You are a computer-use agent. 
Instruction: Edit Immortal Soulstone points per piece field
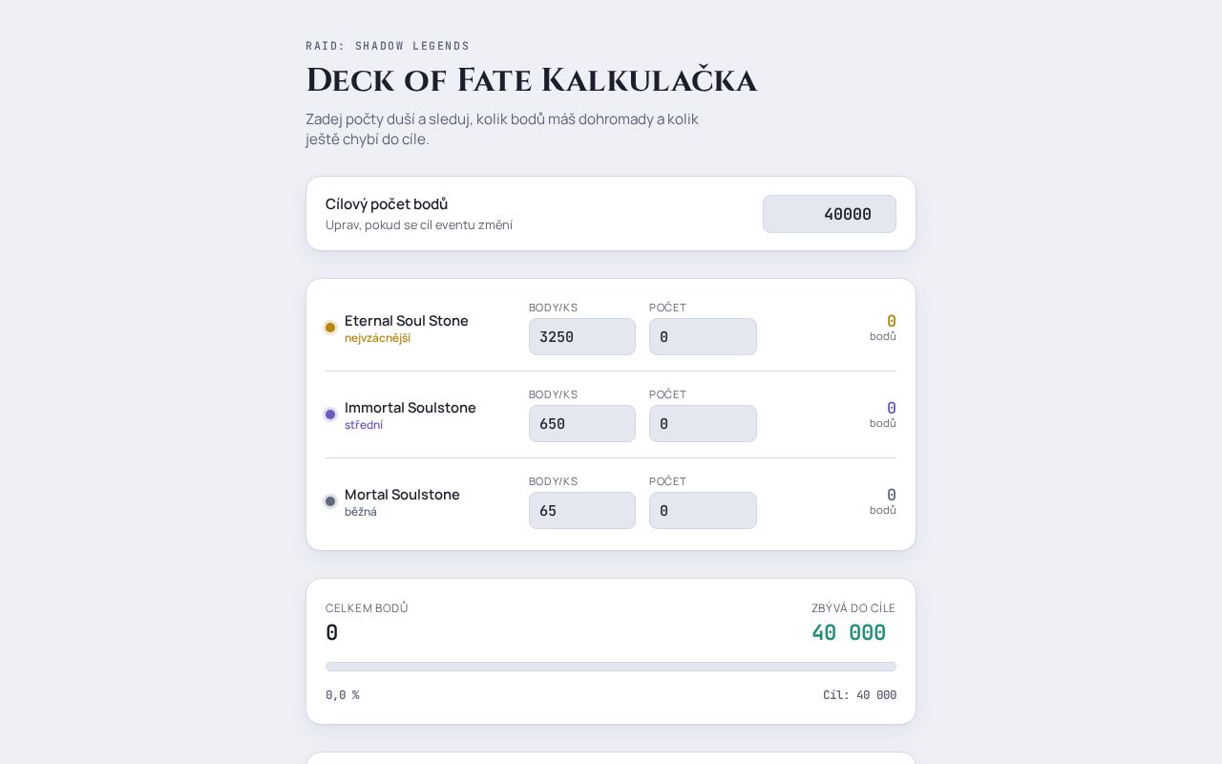[582, 423]
